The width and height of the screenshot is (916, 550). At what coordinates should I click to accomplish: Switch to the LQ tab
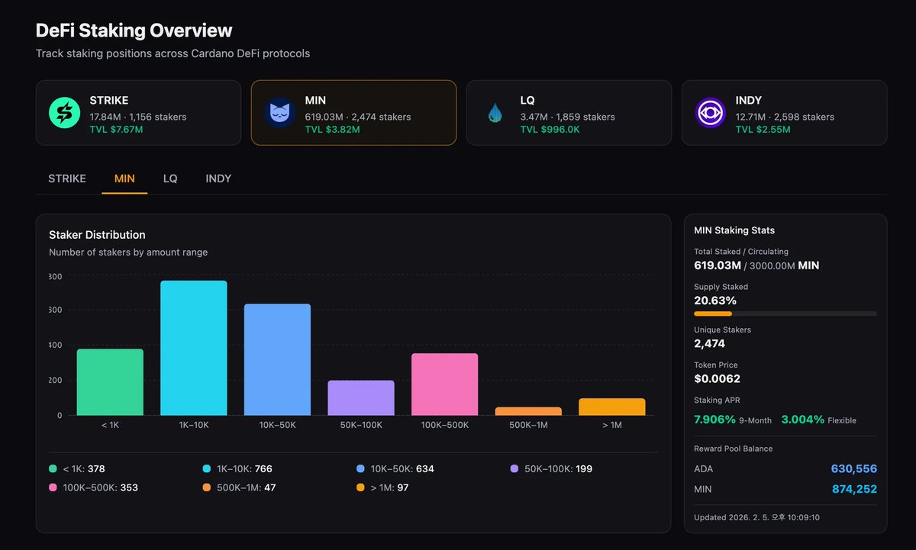pos(169,179)
